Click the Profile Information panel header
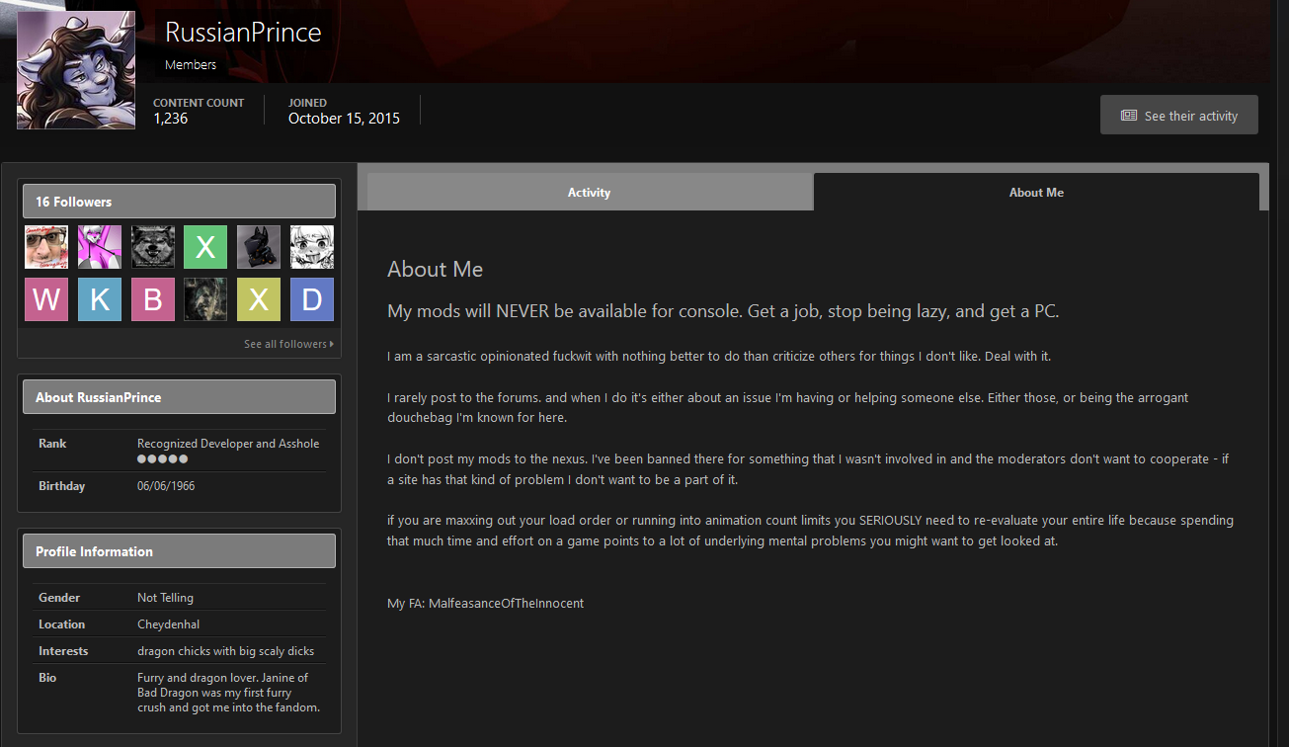Viewport: 1289px width, 747px height. 179,551
